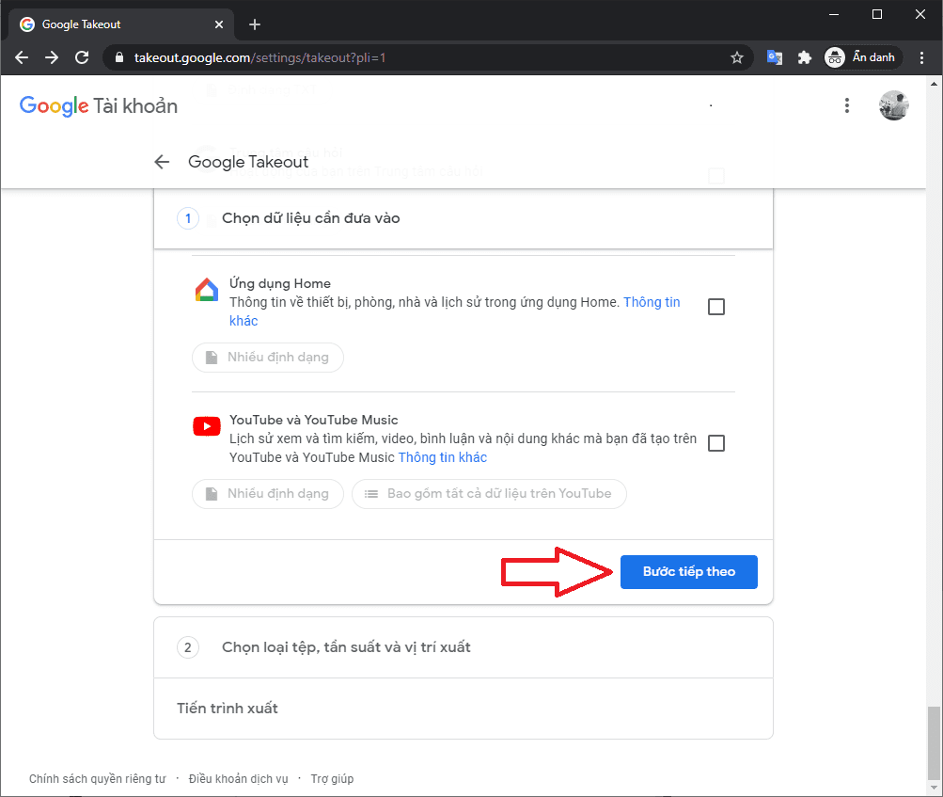Viewport: 943px width, 797px height.
Task: Tick the Ứng dụng Home checkbox
Action: [x=716, y=307]
